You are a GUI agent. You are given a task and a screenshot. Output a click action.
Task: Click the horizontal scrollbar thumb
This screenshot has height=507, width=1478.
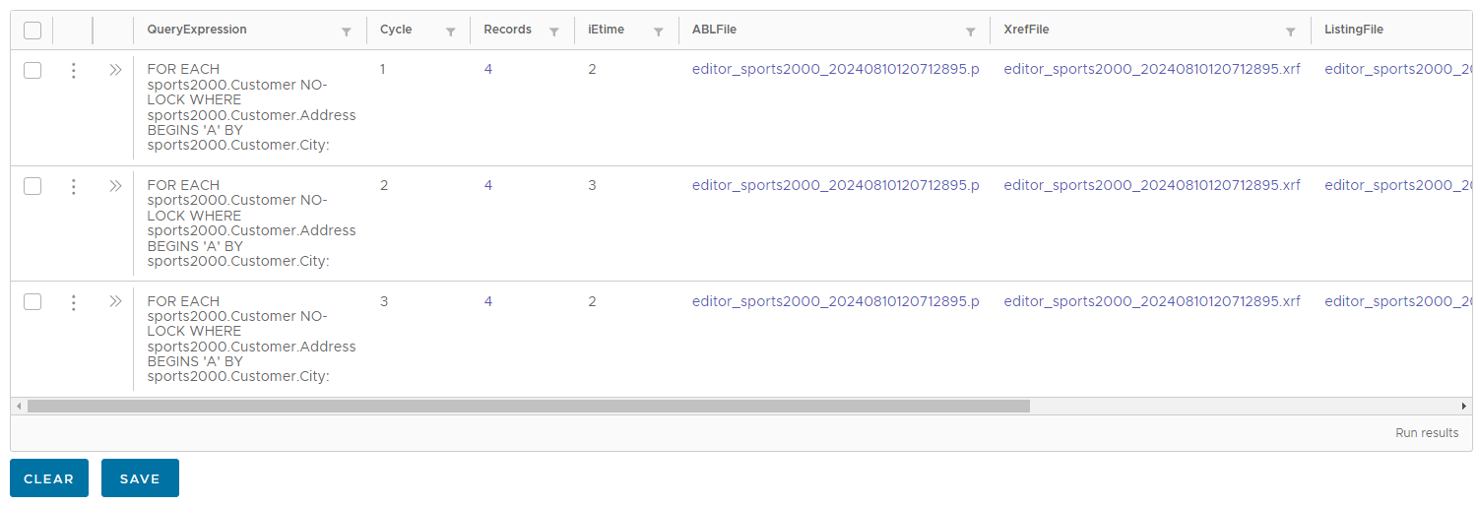click(528, 406)
